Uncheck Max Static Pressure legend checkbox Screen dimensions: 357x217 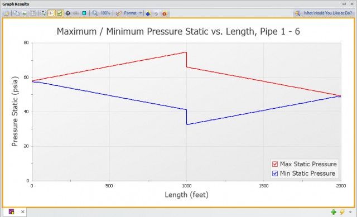[x=275, y=164]
